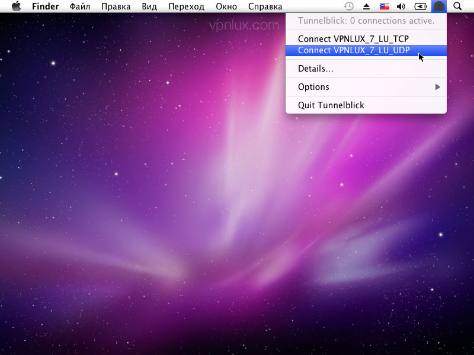Click the battery charging status icon

[421, 7]
